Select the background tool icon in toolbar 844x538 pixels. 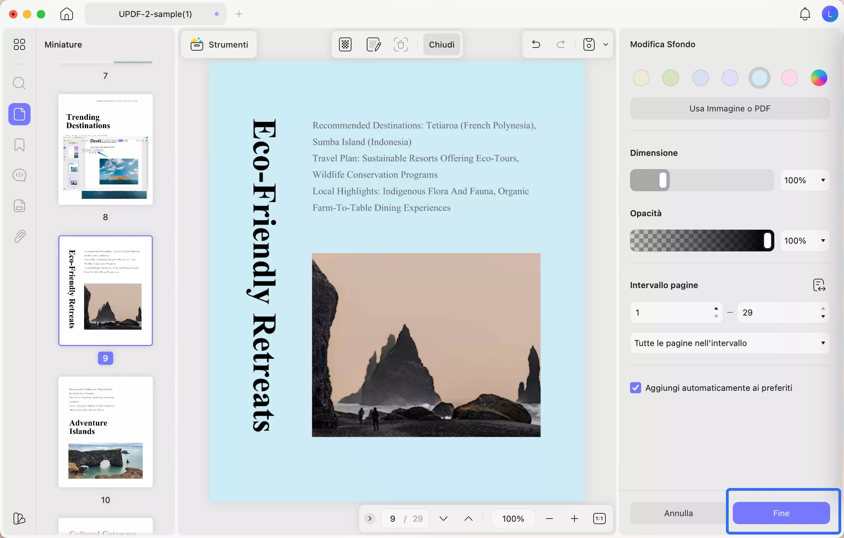click(345, 44)
